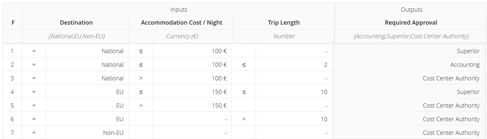Click the Outputs section label
The height and width of the screenshot is (139, 487).
point(411,10)
